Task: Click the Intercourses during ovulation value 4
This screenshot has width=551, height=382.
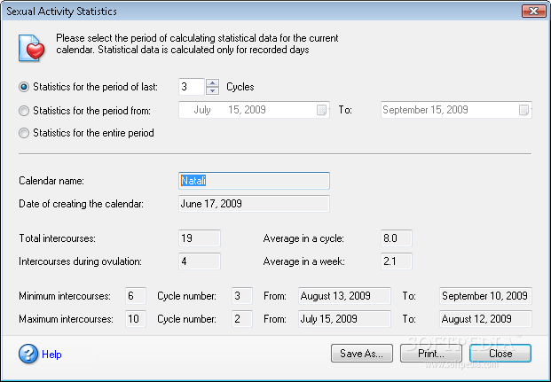Action: [x=200, y=261]
